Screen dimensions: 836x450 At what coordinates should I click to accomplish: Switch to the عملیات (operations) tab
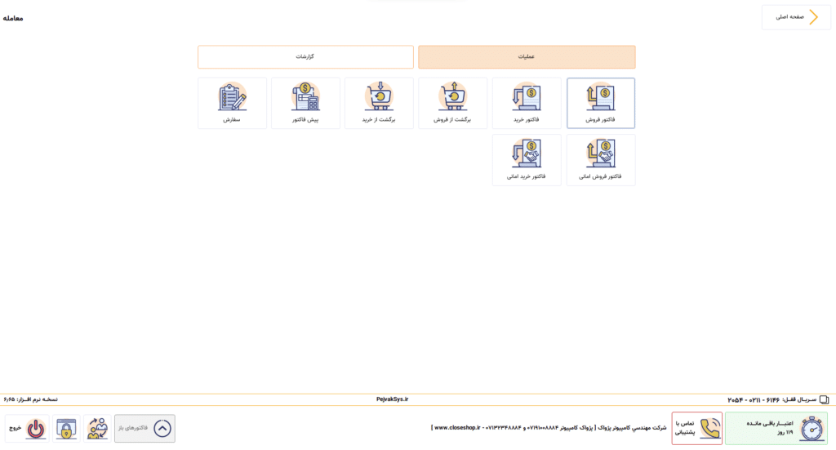pos(527,57)
